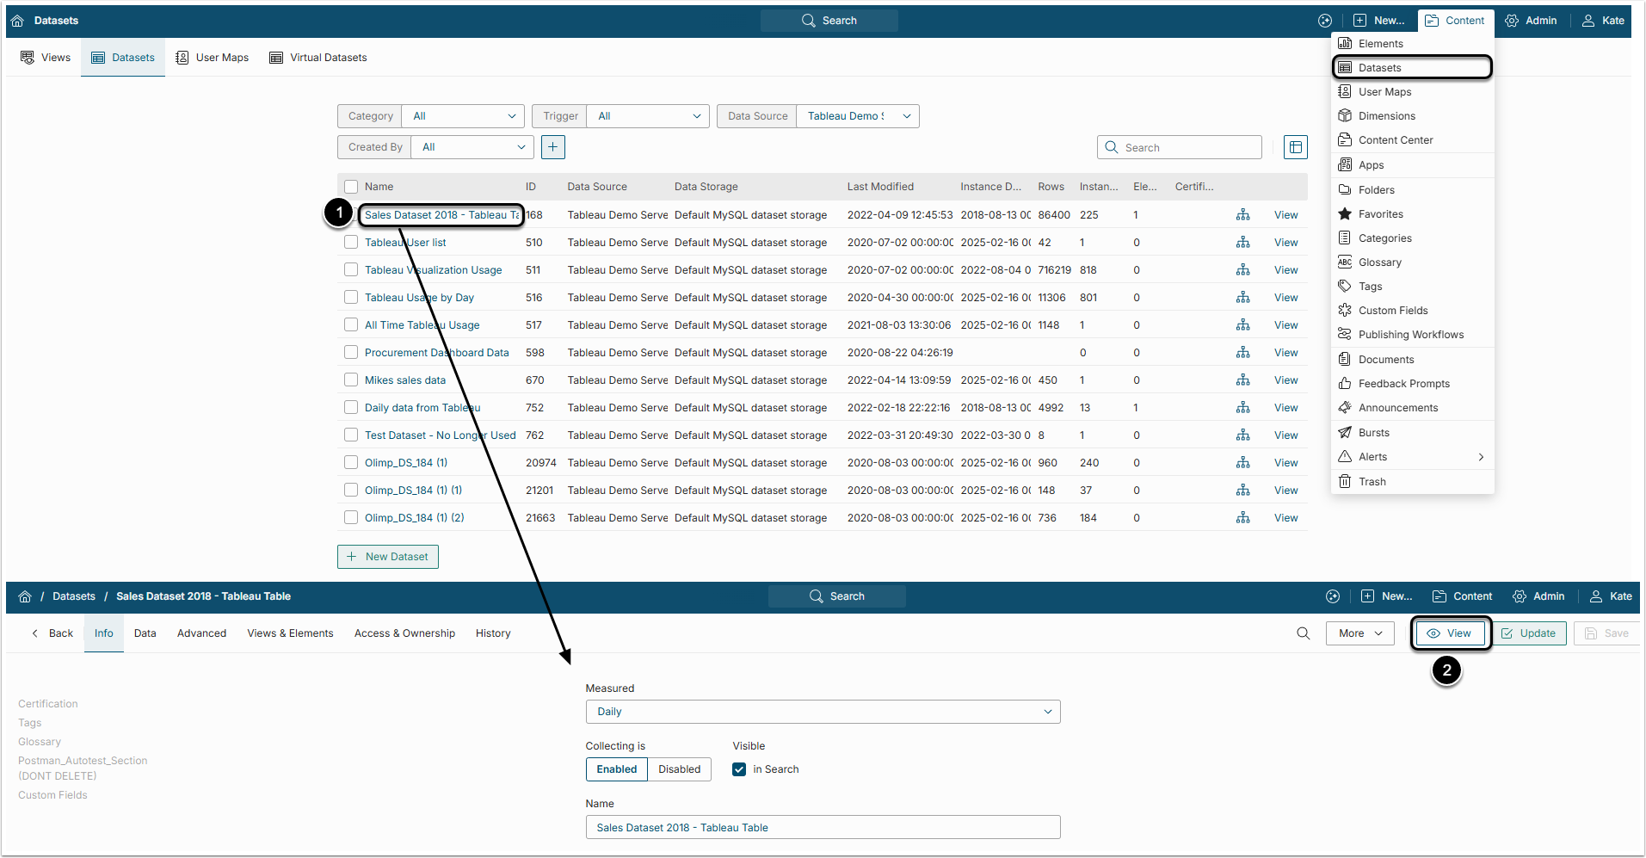
Task: Click the New Dataset button
Action: coord(388,557)
